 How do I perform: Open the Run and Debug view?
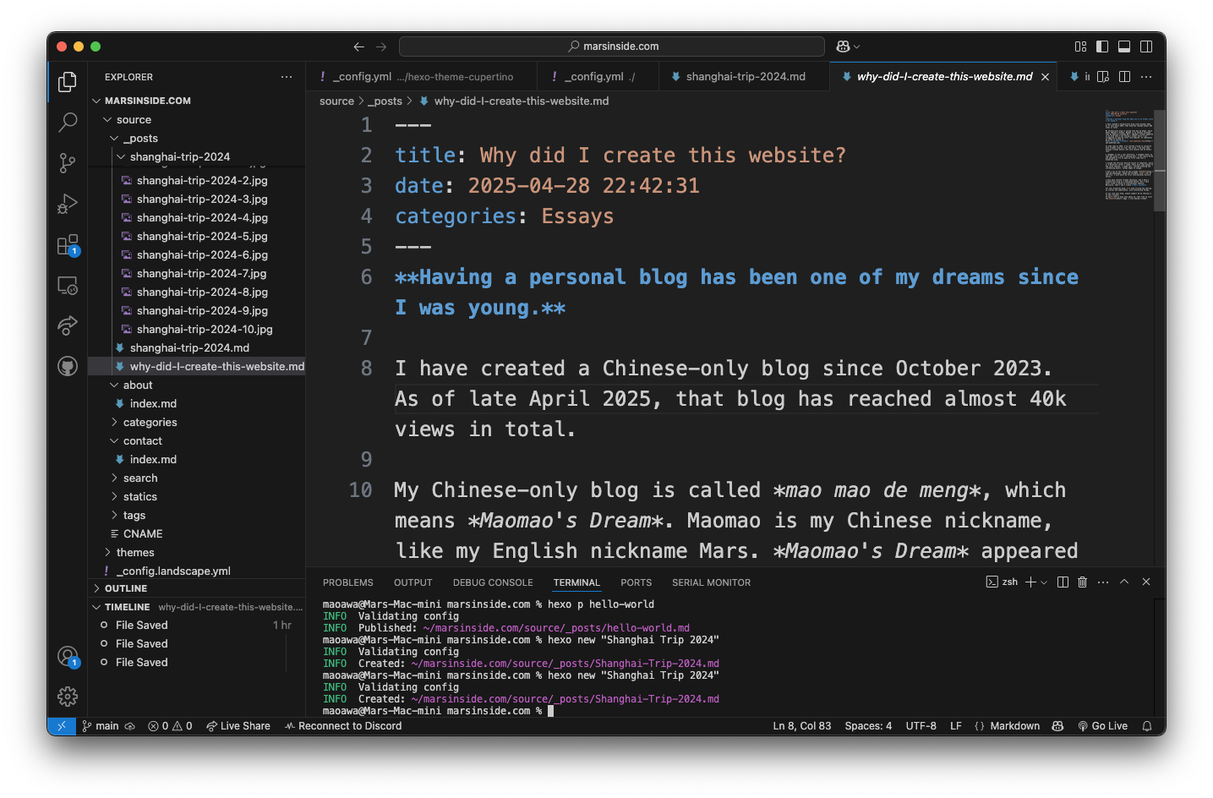[x=68, y=204]
